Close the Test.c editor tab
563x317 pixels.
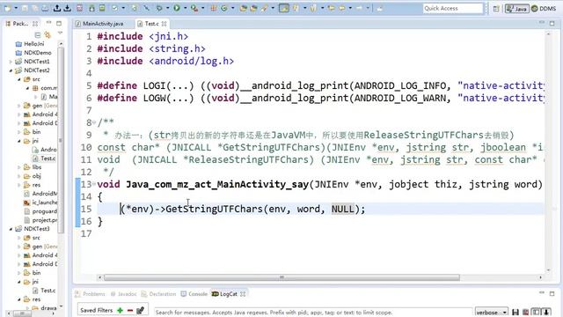click(165, 24)
